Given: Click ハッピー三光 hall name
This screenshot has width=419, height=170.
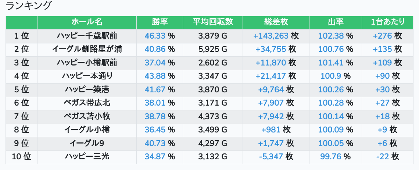Looking at the screenshot, I should point(87,157).
